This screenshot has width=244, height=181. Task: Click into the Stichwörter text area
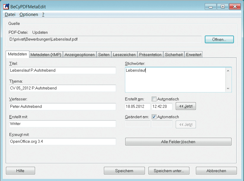click(175, 80)
